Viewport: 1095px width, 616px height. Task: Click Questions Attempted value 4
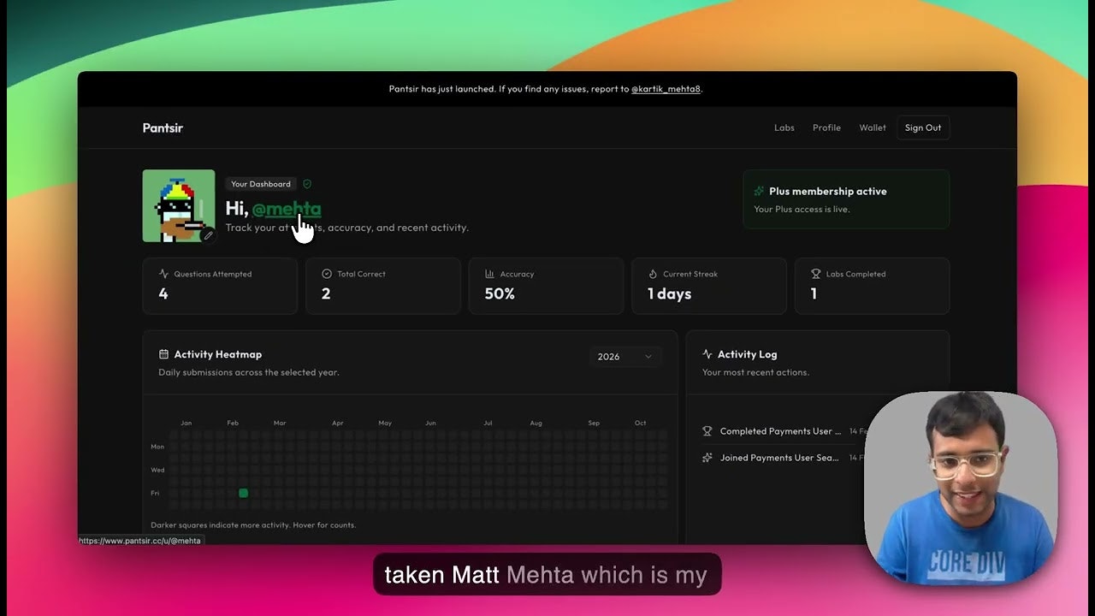click(x=163, y=293)
